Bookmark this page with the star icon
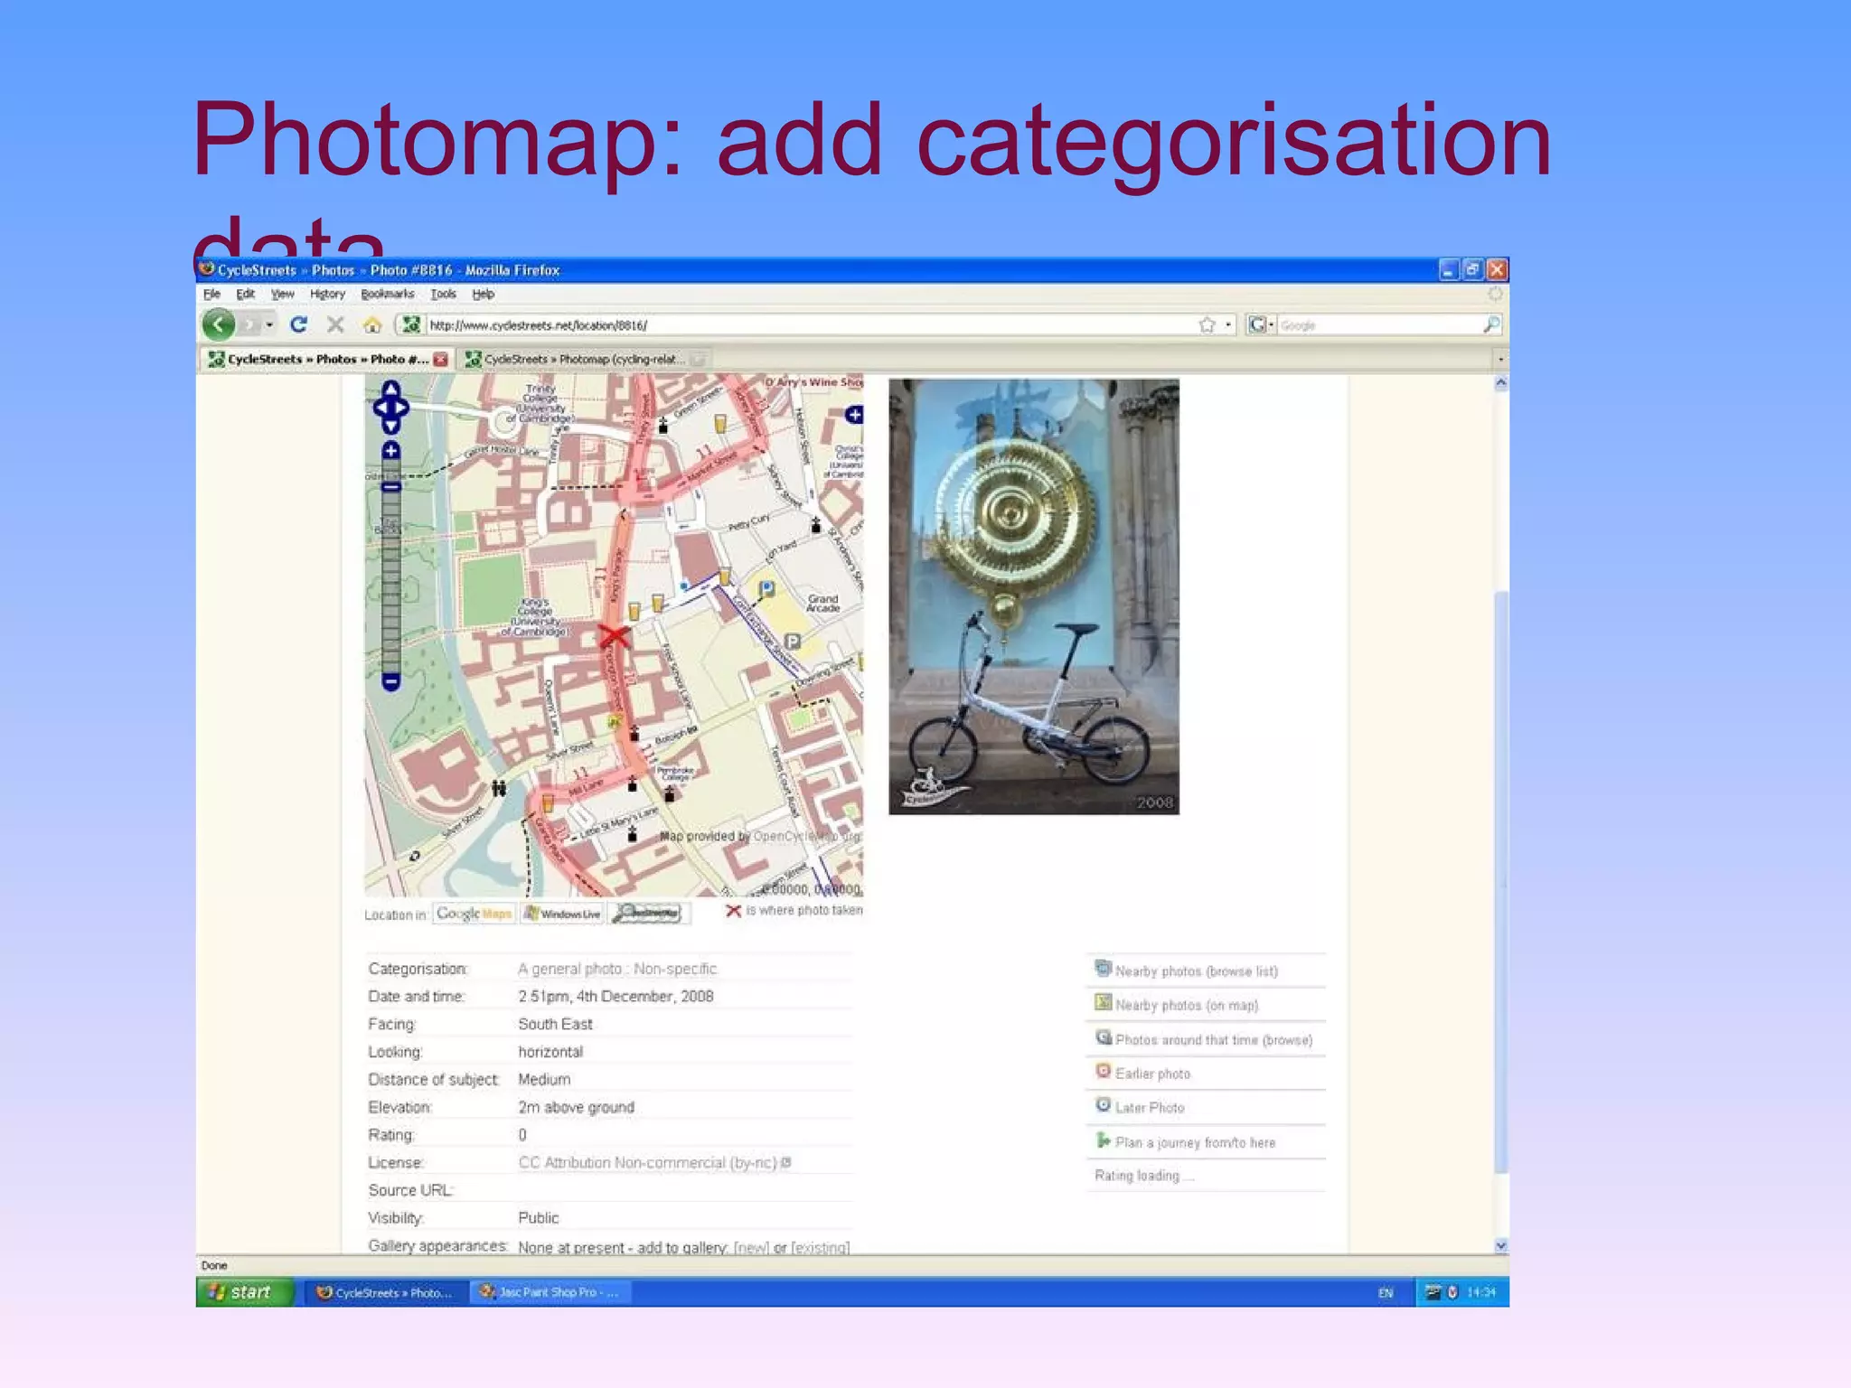This screenshot has height=1388, width=1851. click(x=1207, y=324)
